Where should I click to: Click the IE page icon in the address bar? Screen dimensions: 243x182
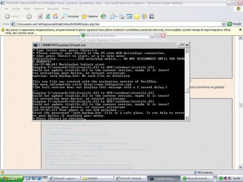[13, 24]
